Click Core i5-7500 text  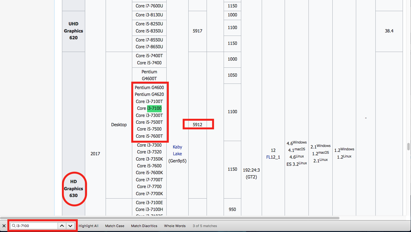(149, 129)
